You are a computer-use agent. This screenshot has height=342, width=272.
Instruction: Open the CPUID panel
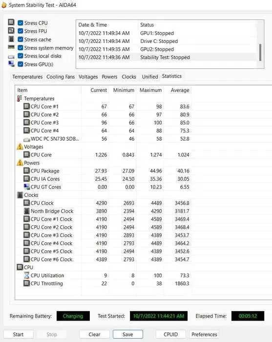[x=170, y=334]
